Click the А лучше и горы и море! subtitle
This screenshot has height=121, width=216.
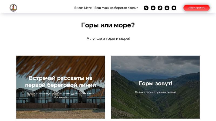pos(108,38)
